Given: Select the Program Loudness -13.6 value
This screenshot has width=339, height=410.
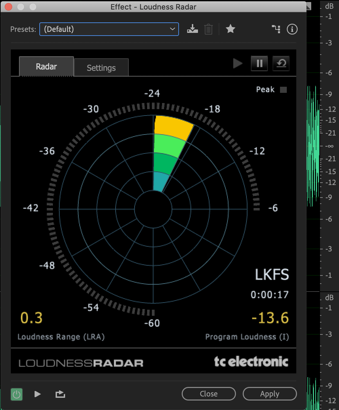Looking at the screenshot, I should pos(270,318).
